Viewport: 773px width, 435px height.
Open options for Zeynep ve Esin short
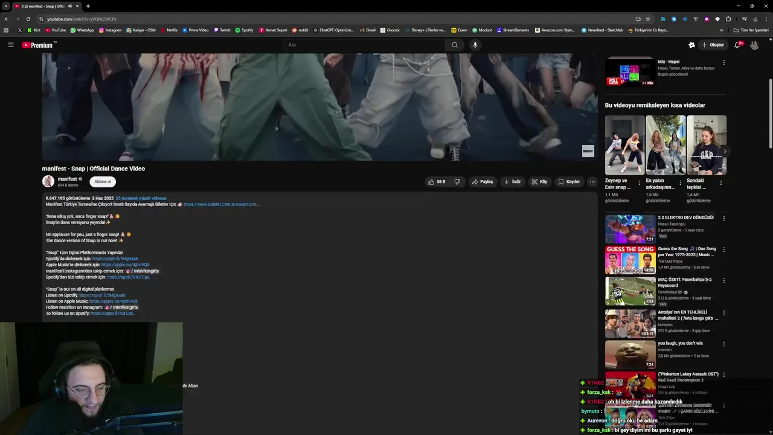click(640, 182)
